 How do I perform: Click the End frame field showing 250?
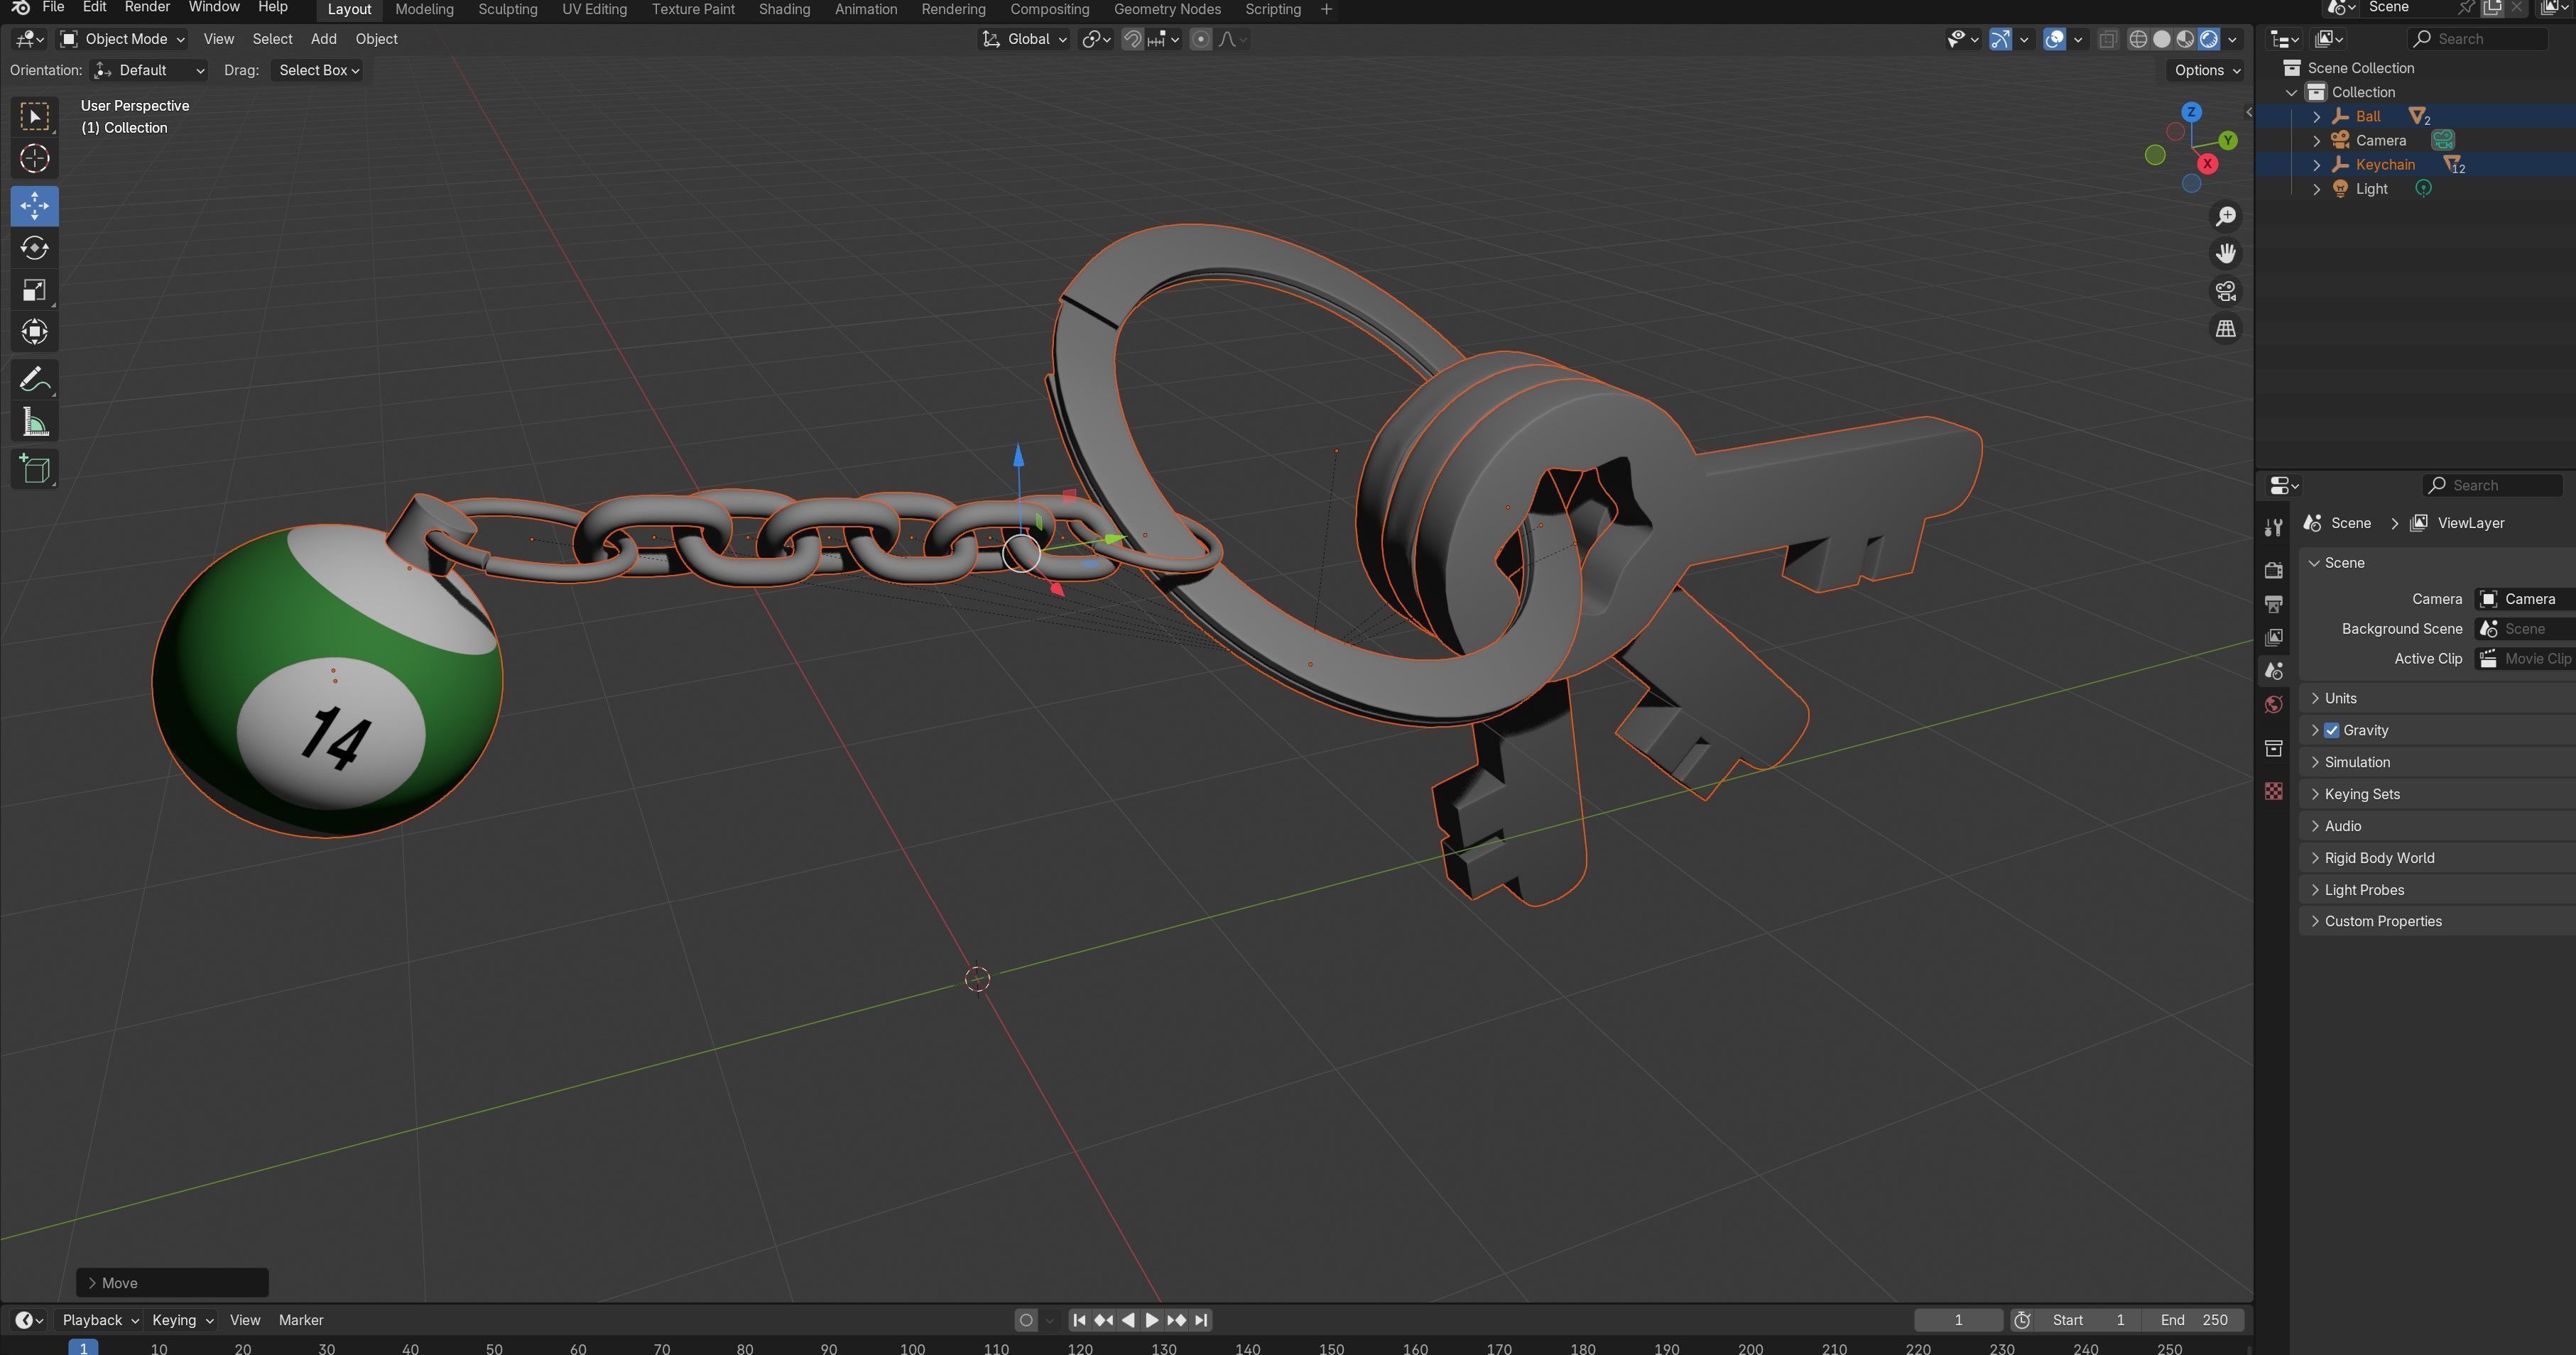pyautogui.click(x=2194, y=1319)
